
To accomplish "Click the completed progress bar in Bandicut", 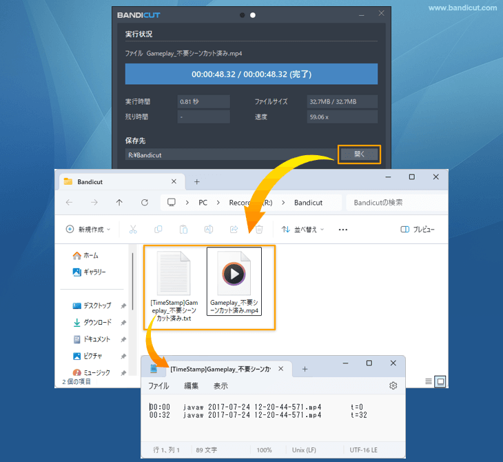I will (251, 74).
